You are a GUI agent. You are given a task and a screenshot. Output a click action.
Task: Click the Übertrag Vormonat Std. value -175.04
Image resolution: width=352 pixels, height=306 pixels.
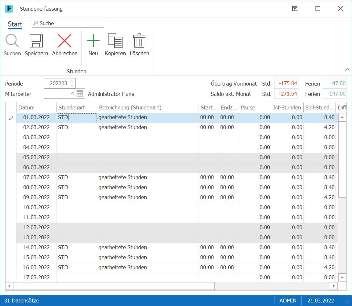286,84
